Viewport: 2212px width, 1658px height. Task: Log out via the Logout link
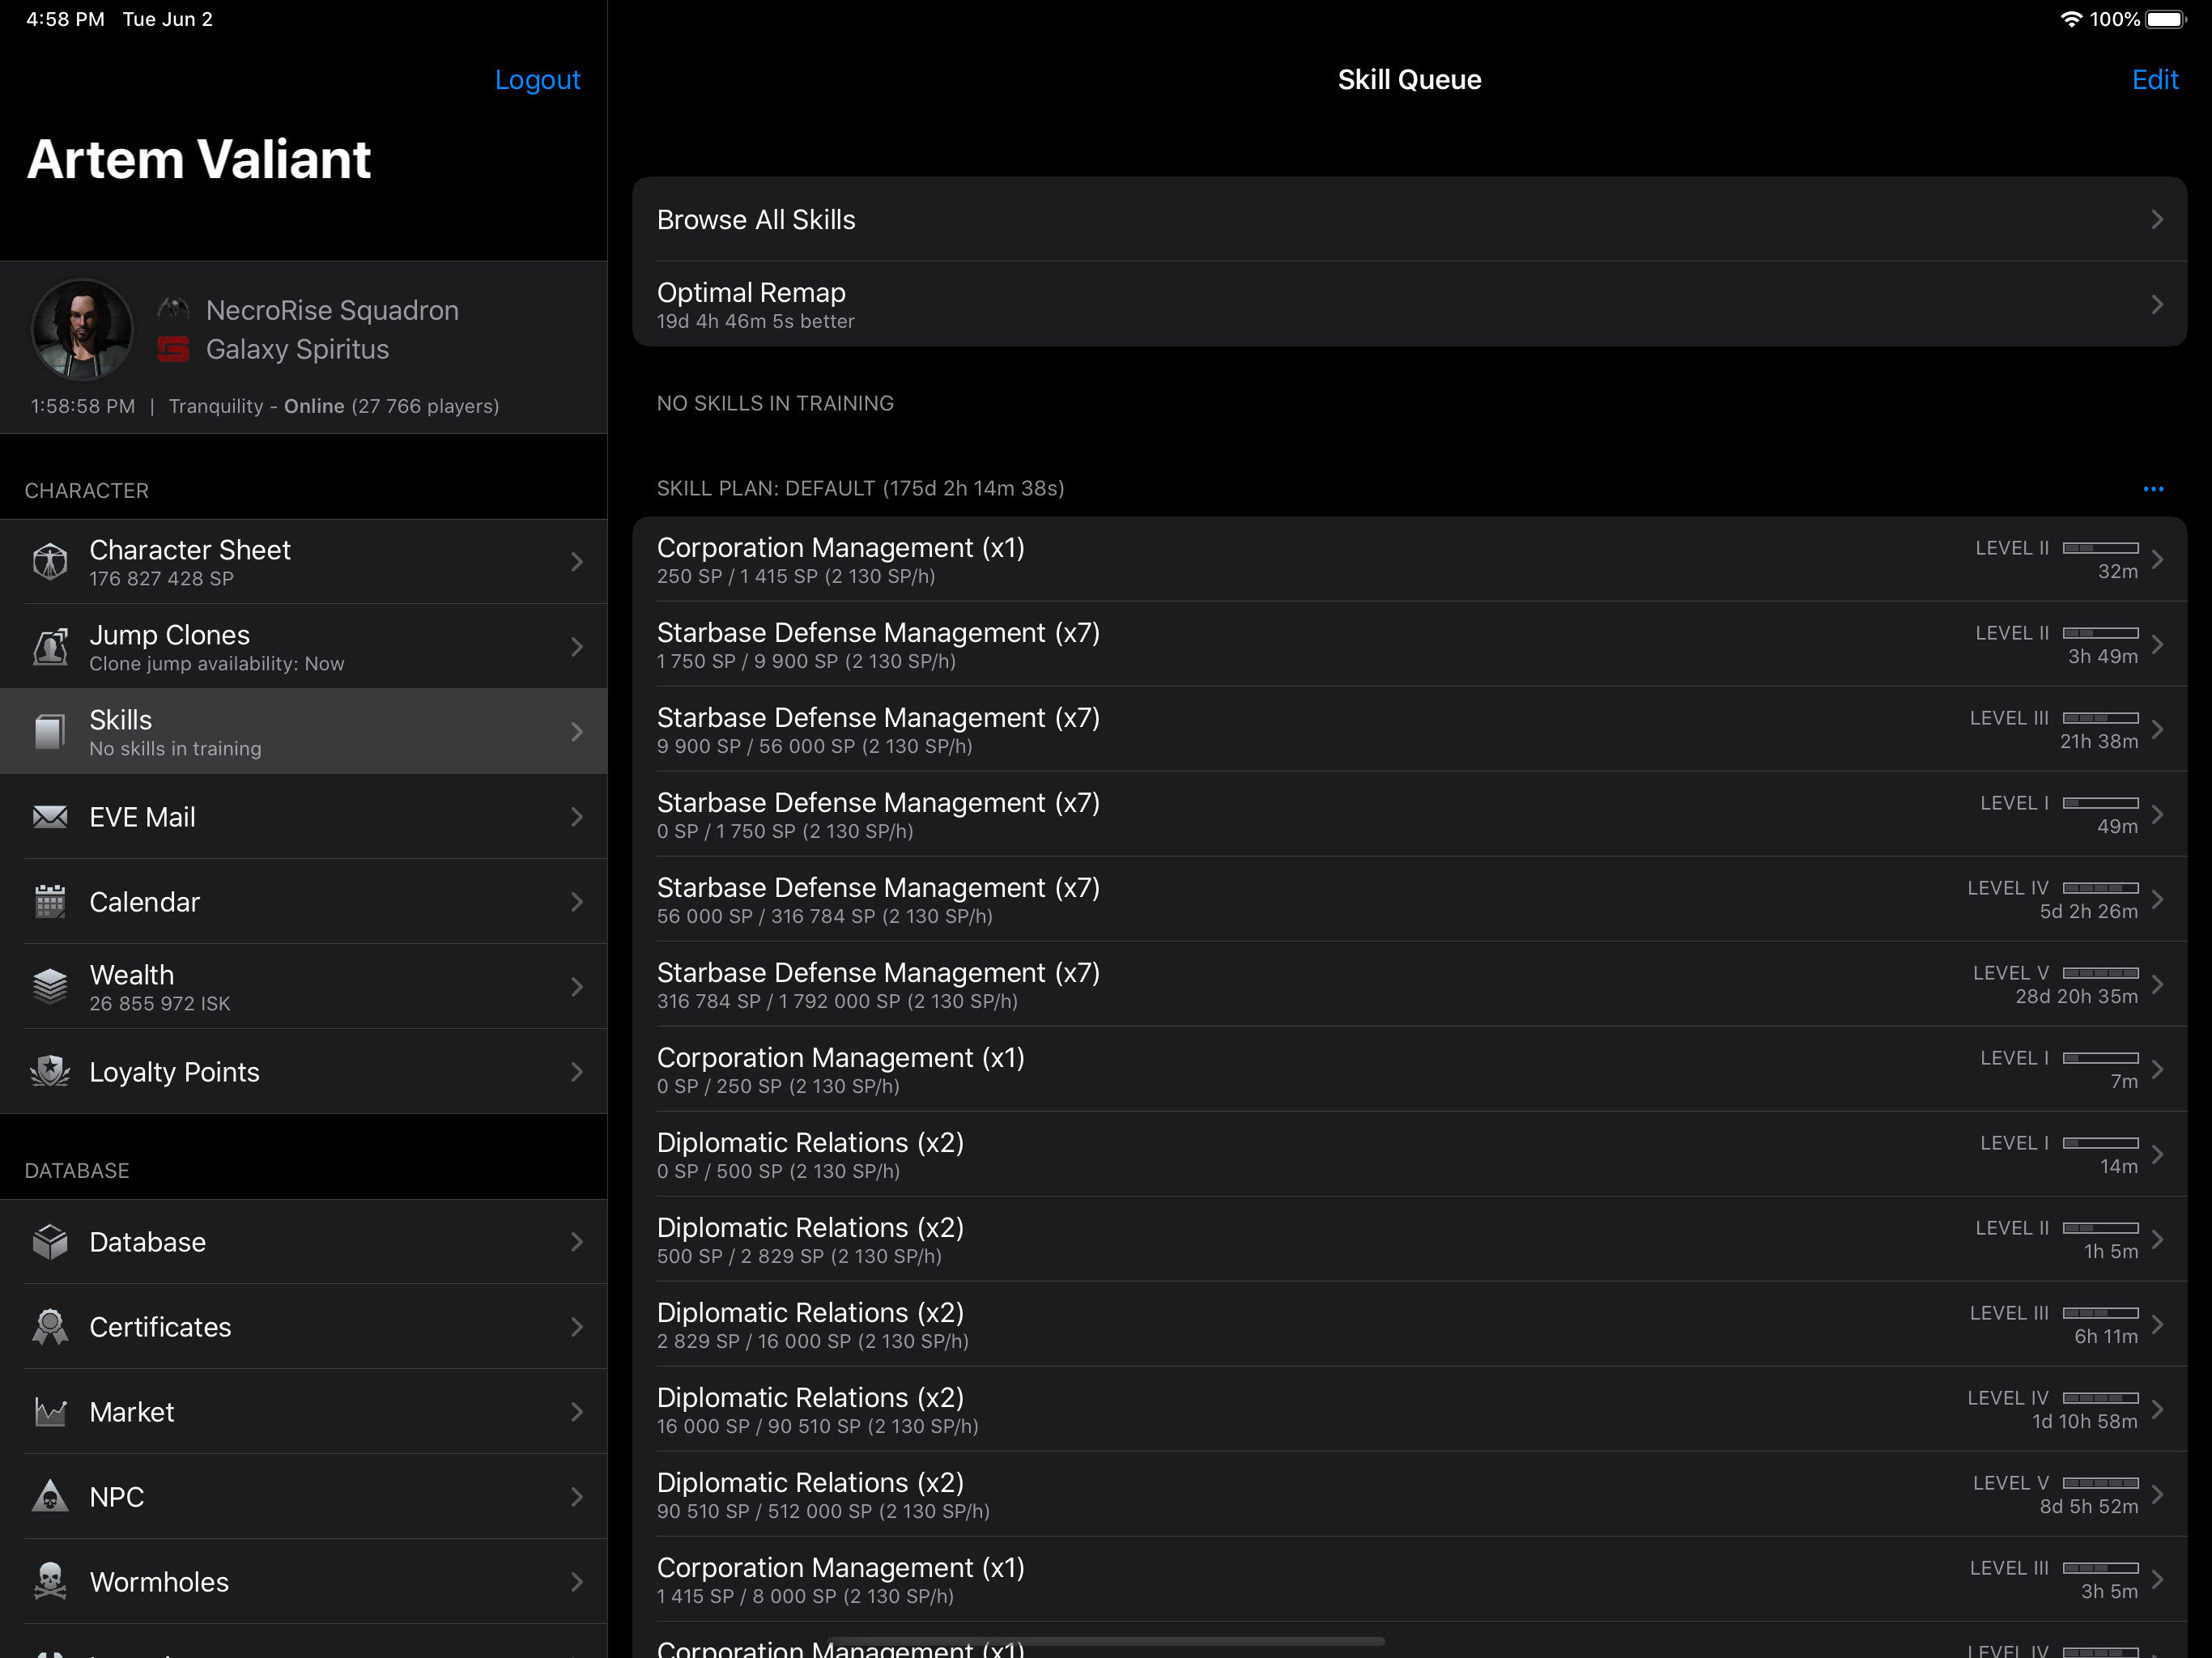click(537, 79)
